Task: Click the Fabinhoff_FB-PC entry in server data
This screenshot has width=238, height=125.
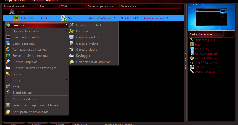Action: [x=208, y=40]
